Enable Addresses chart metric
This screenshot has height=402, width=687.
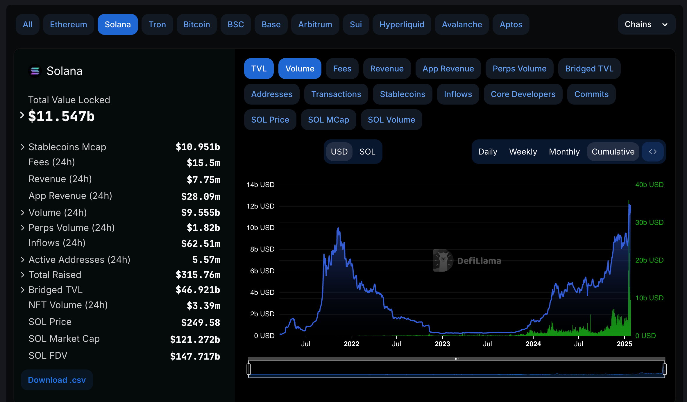pos(272,94)
